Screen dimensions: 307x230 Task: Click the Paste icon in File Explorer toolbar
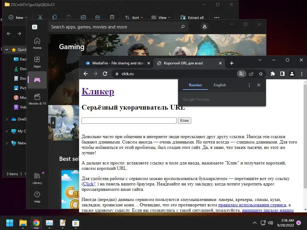[69, 17]
